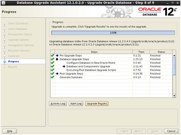
Task: Click the Time column header
Action: (x=141, y=52)
